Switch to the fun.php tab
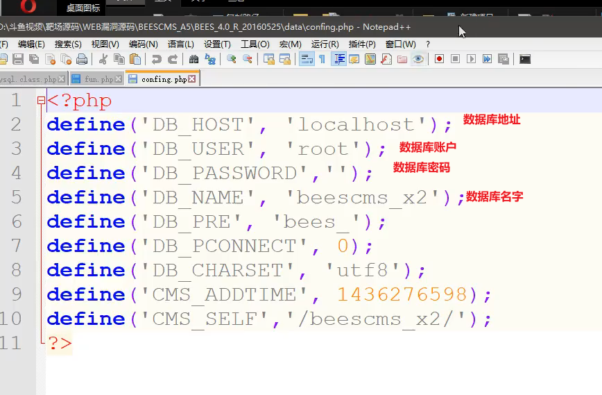 coord(98,79)
